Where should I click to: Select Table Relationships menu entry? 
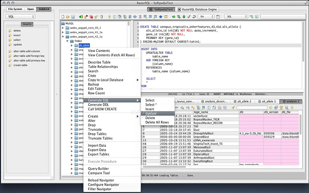pos(112,67)
